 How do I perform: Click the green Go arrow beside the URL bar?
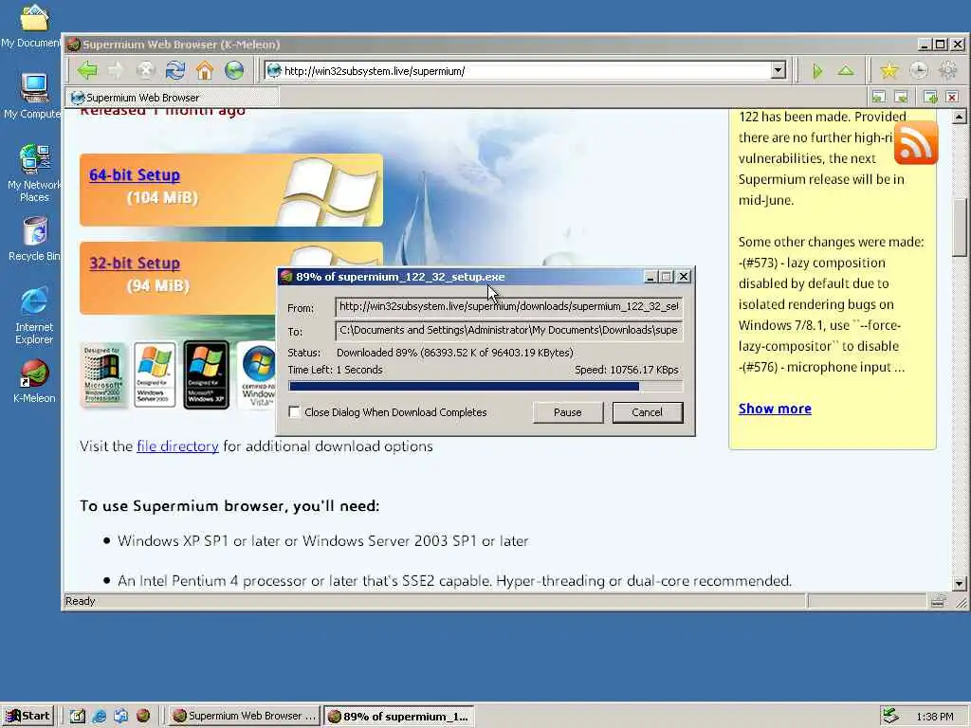coord(816,71)
